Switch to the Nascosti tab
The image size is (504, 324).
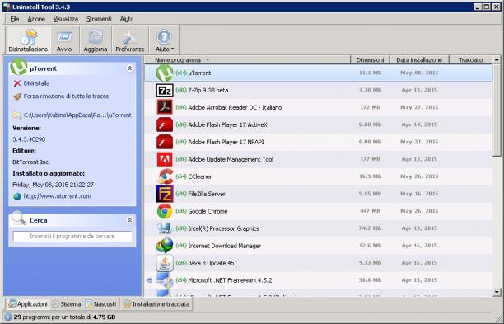click(100, 303)
